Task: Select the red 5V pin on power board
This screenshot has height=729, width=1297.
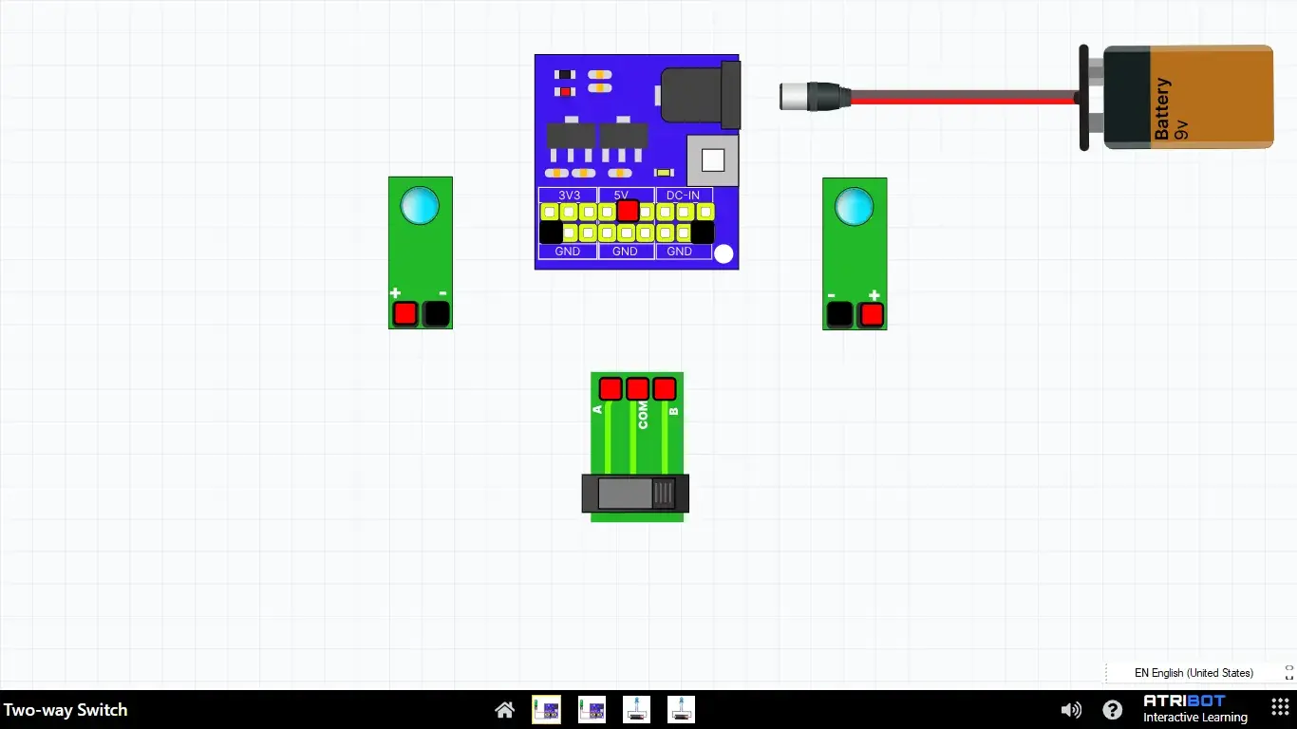Action: click(628, 211)
